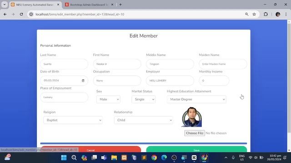Close the NISU Lemery Automated tab
Viewport: 291px width, 163px height.
point(58,5)
